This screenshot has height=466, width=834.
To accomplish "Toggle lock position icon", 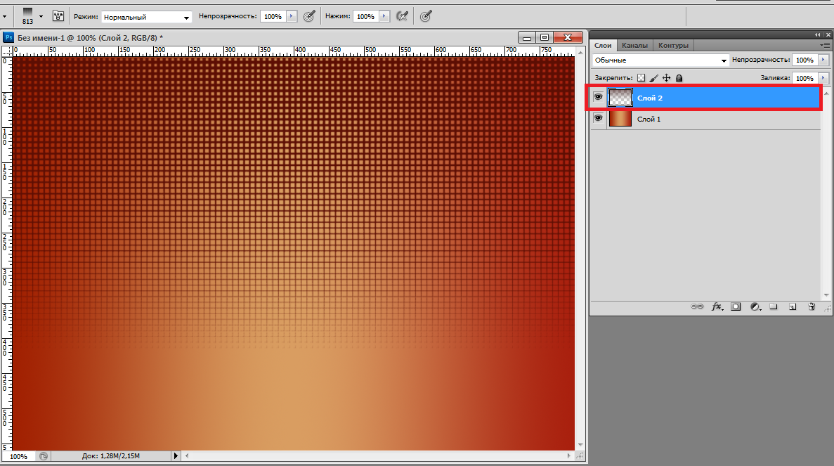I will pos(667,77).
